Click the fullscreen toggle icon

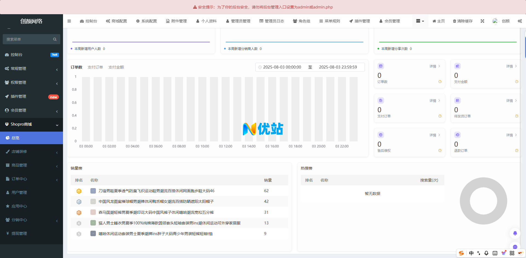pos(482,21)
